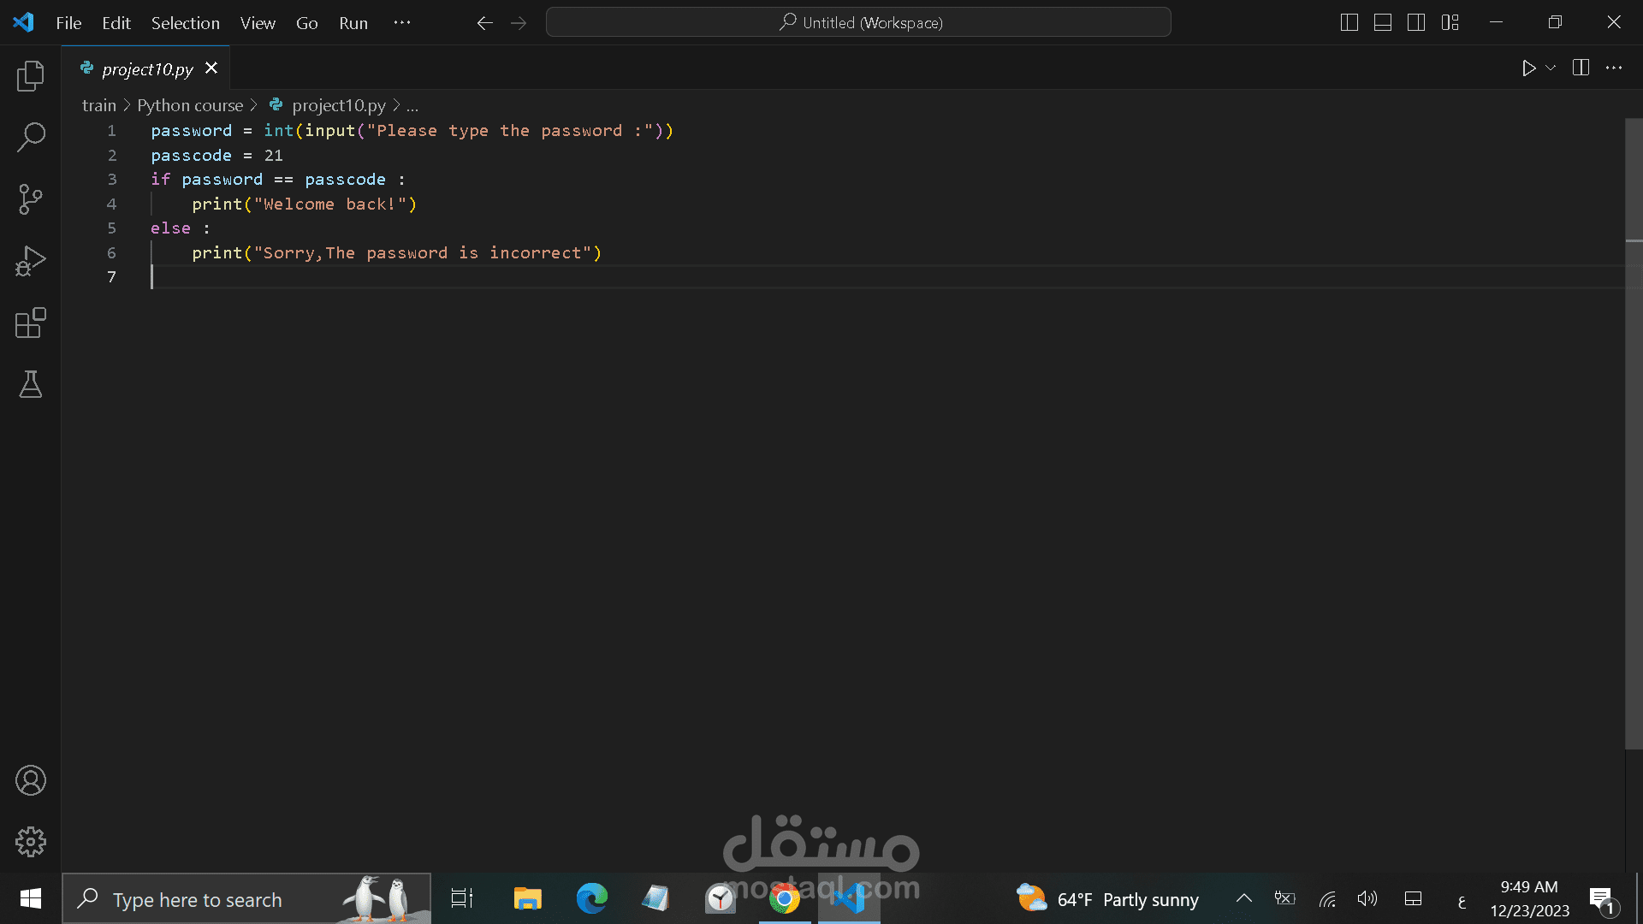This screenshot has height=924, width=1643.
Task: Open the weather widget showing 64°F
Action: click(x=1108, y=899)
